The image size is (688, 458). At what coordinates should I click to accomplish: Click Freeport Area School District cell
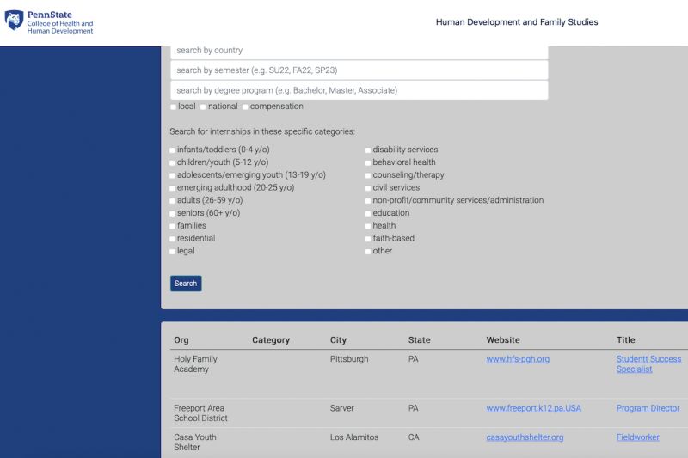click(200, 413)
